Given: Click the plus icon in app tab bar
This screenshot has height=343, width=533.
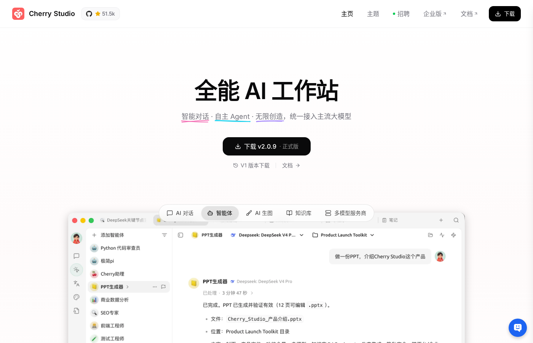Looking at the screenshot, I should 441,220.
